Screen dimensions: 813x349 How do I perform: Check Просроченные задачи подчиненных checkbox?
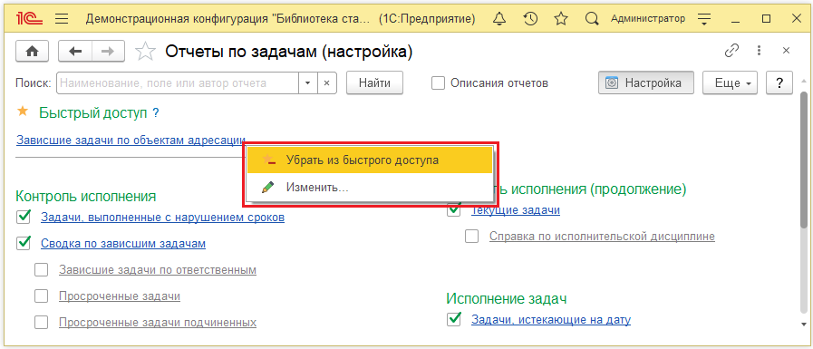[42, 322]
